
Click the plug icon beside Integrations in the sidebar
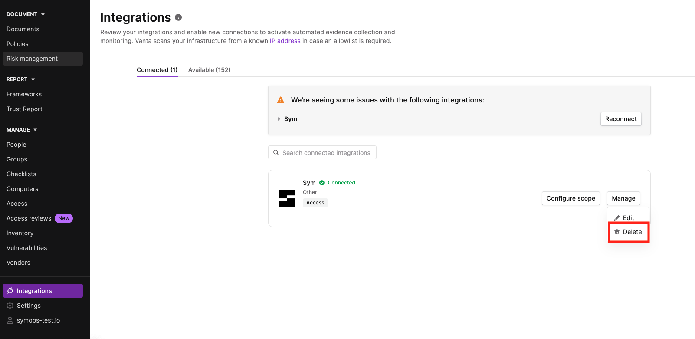coord(10,291)
